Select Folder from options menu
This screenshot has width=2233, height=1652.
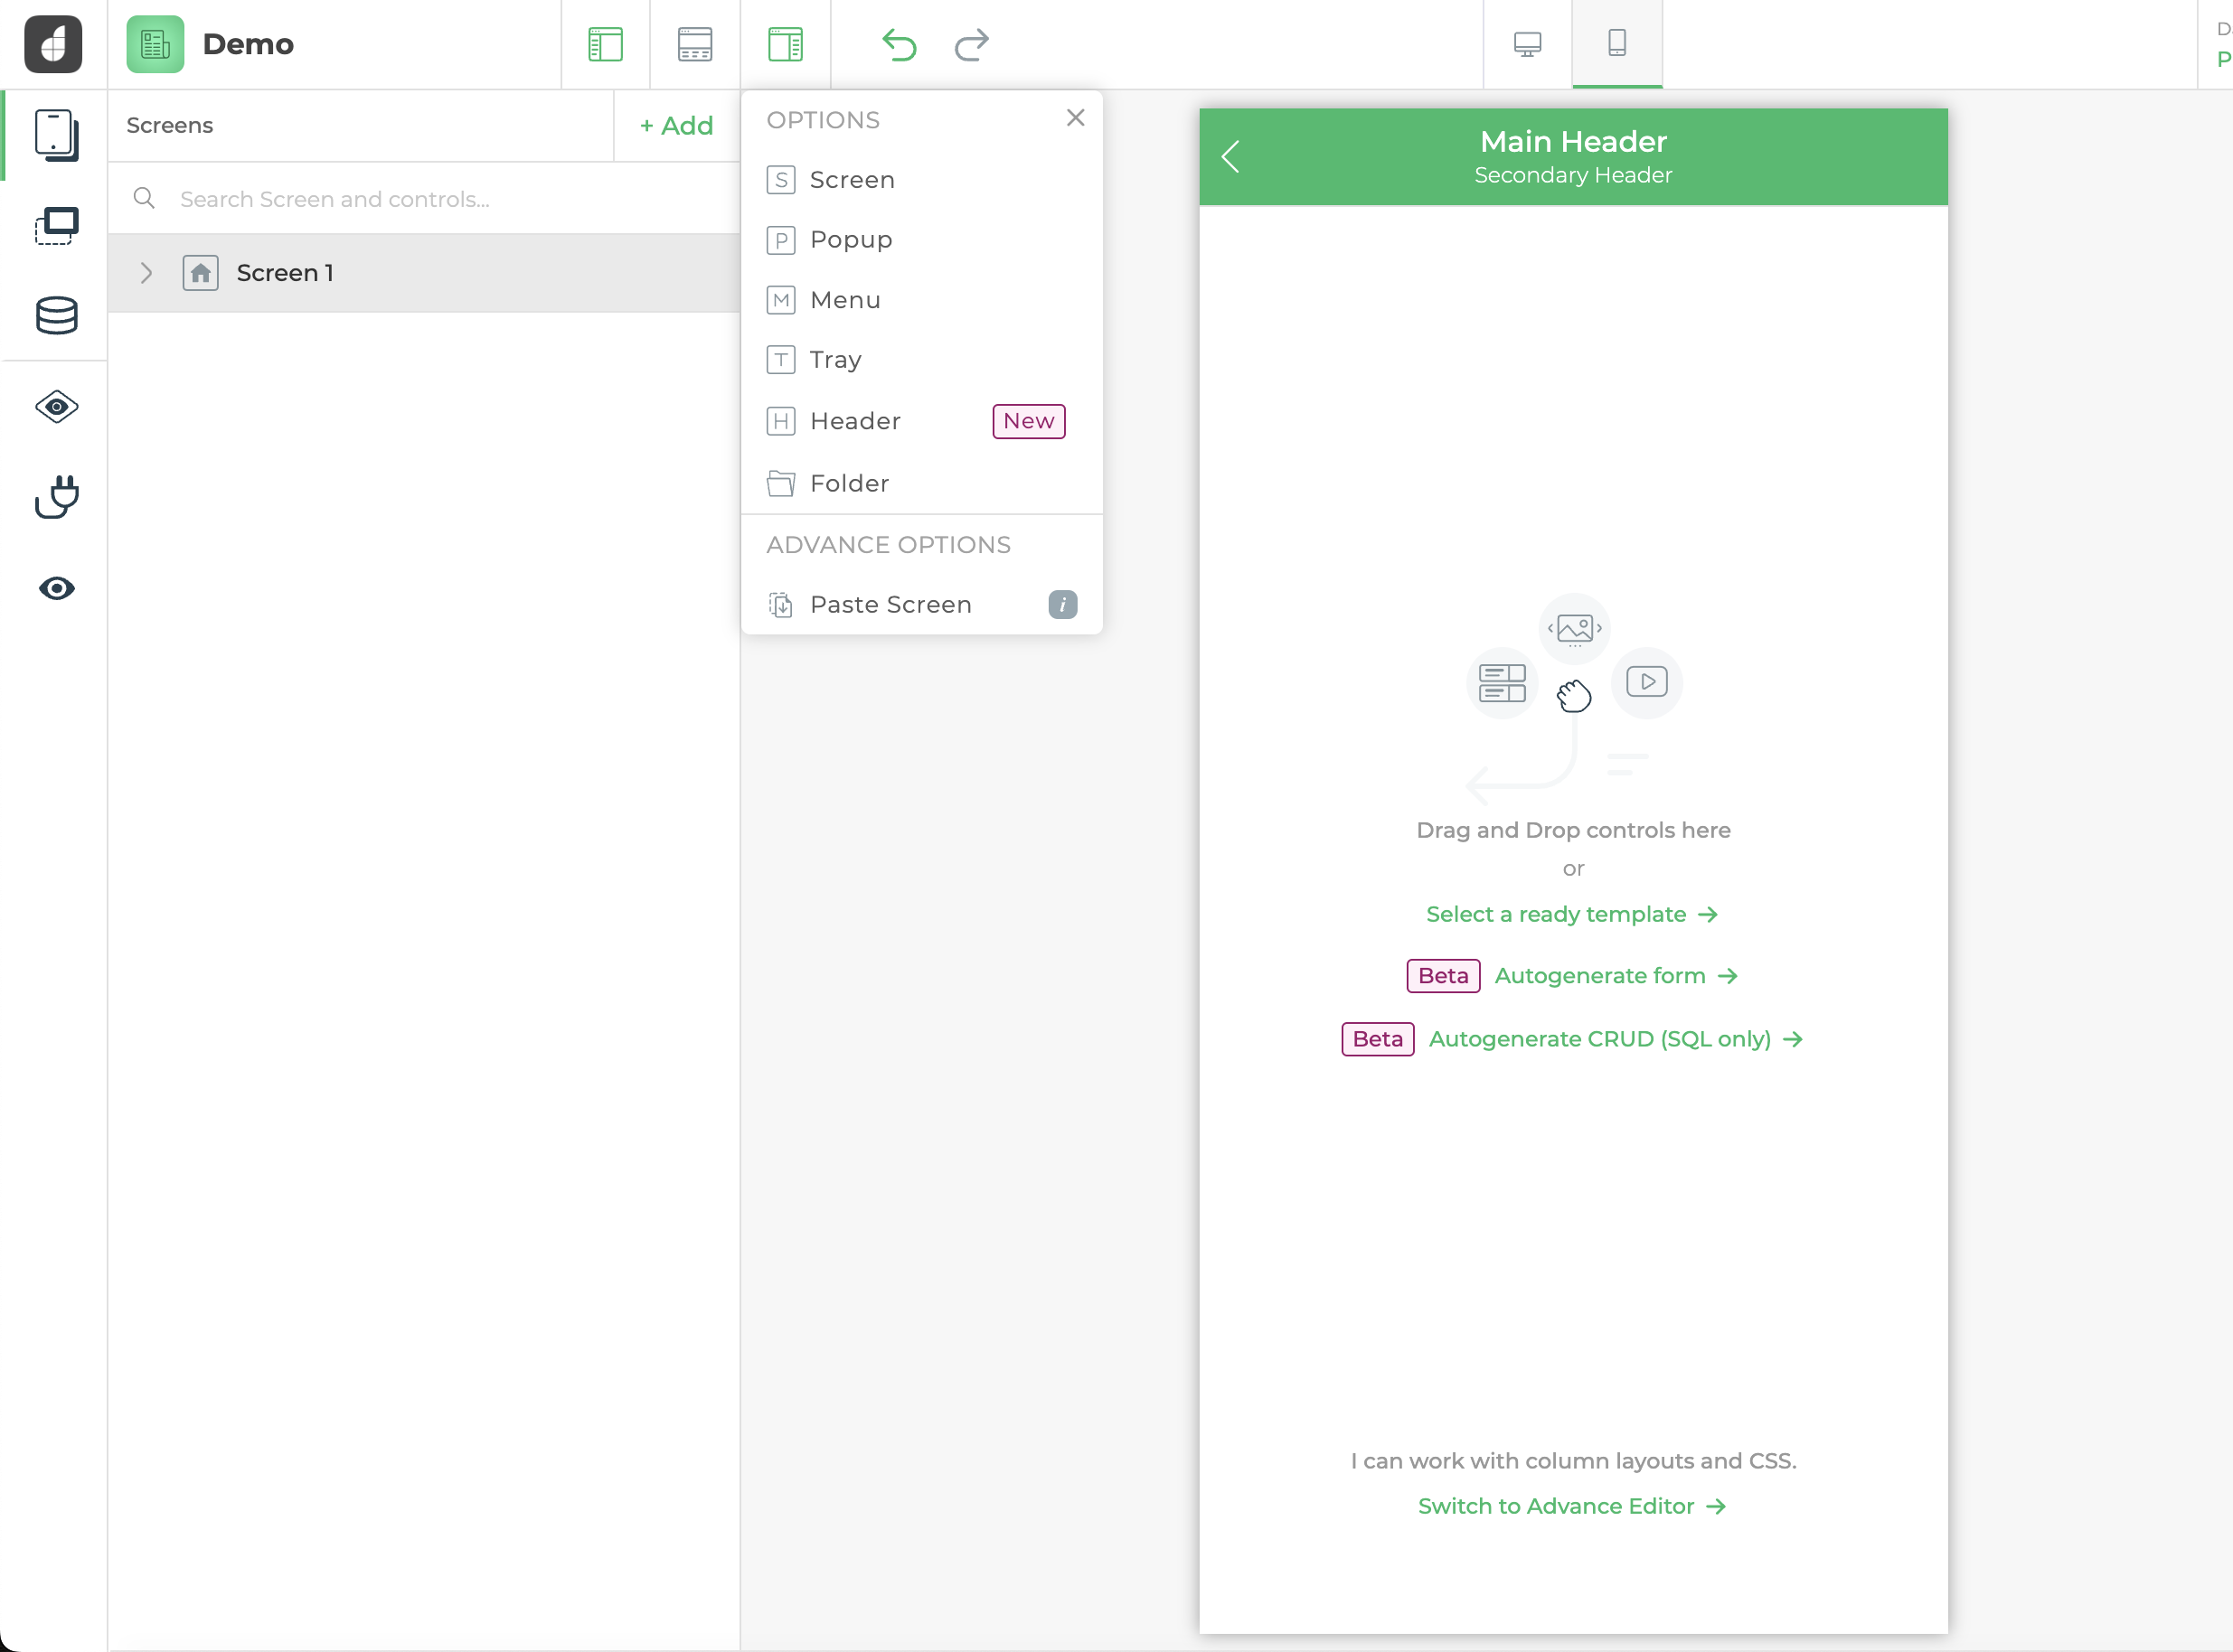tap(848, 483)
